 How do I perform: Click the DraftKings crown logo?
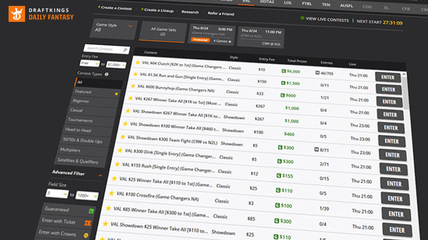[17, 14]
